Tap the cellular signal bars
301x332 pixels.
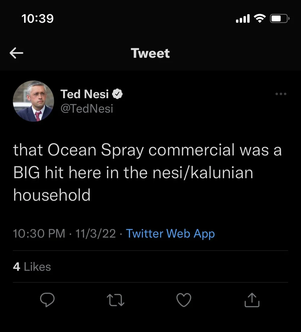pyautogui.click(x=243, y=19)
